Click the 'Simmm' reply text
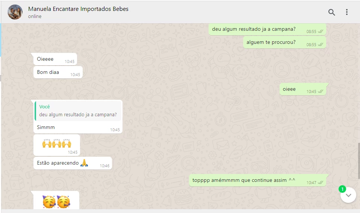 46,127
